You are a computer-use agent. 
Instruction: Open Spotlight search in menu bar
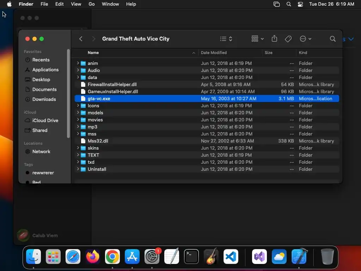coord(289,4)
